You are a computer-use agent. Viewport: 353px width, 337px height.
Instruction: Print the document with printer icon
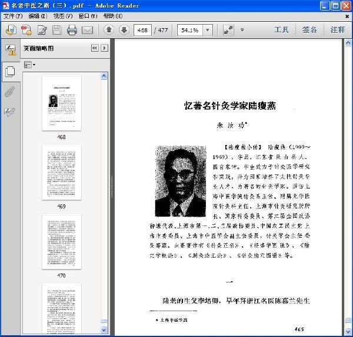(72, 30)
